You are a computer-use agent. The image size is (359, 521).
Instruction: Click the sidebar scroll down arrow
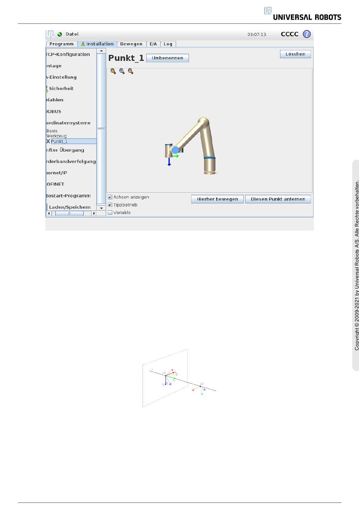click(101, 208)
